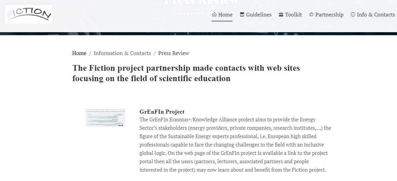Select Information & Contacts breadcrumb link
The width and height of the screenshot is (397, 181).
pos(122,53)
